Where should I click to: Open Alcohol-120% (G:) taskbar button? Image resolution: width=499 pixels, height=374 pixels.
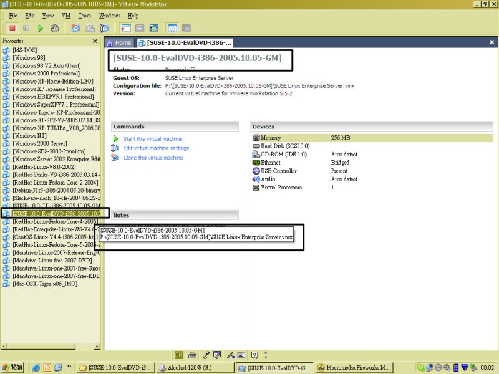click(x=195, y=368)
